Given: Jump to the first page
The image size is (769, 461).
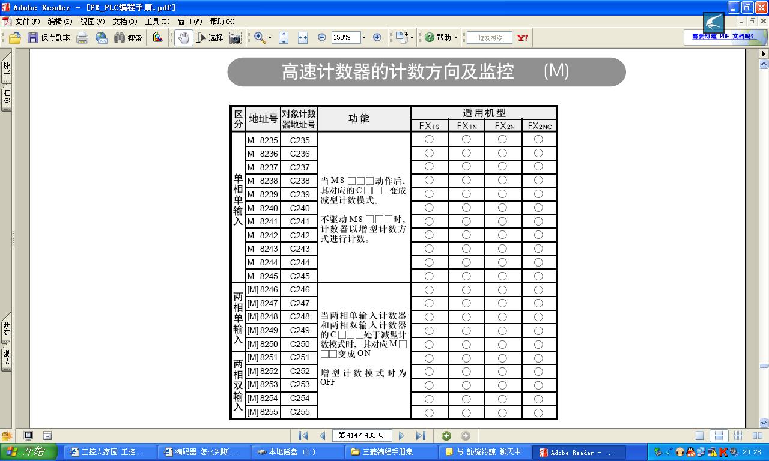Looking at the screenshot, I should pyautogui.click(x=303, y=436).
